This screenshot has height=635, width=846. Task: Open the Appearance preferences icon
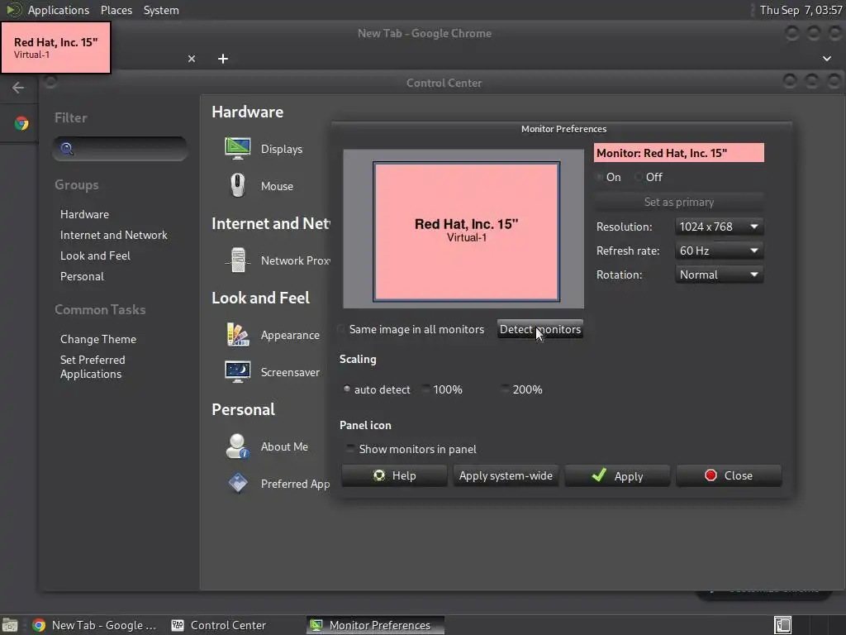point(237,335)
